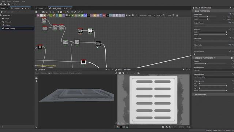Click the purple first atomic node icon

pos(38,15)
